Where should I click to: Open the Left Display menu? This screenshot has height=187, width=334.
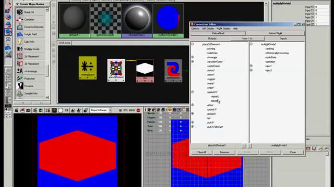point(208,29)
